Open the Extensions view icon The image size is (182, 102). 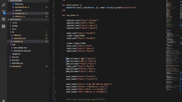point(3,26)
